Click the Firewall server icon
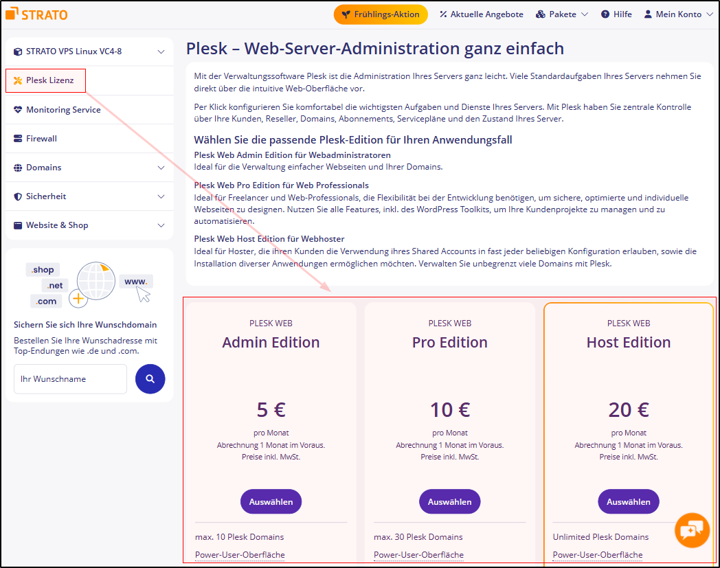The width and height of the screenshot is (720, 568). [18, 139]
